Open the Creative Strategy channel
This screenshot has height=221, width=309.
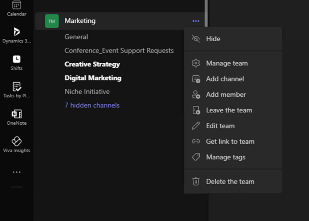coord(92,64)
